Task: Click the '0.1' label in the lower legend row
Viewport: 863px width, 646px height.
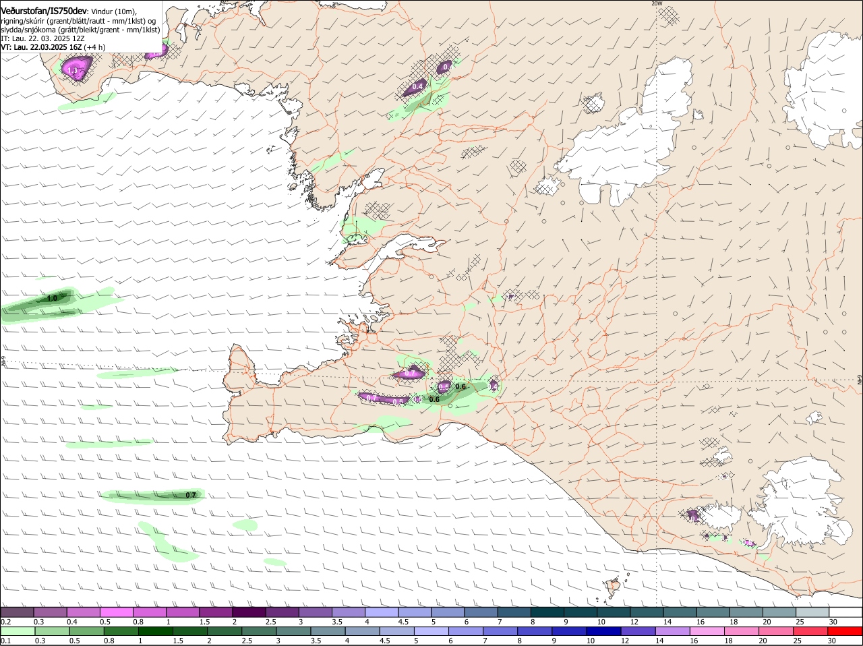Action: pyautogui.click(x=5, y=641)
